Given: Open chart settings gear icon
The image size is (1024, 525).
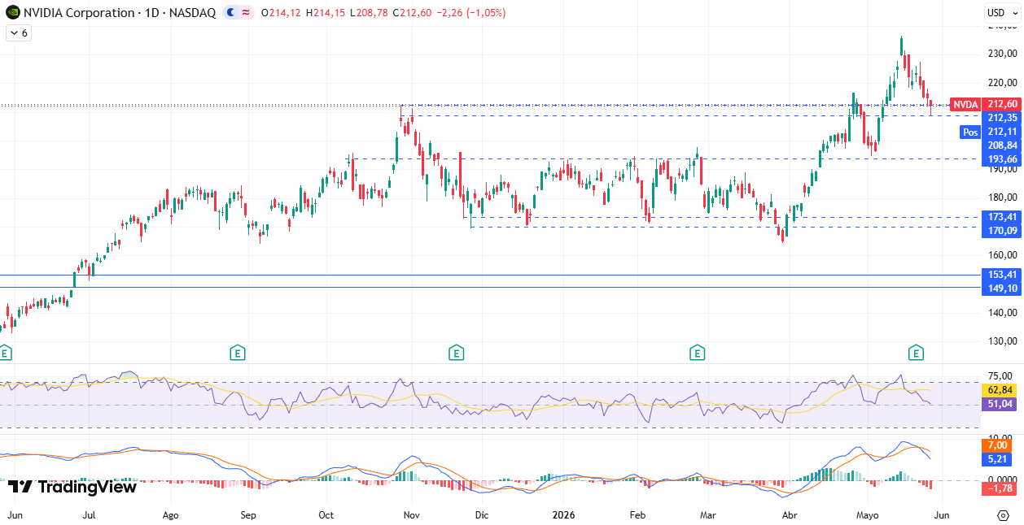Looking at the screenshot, I should click(1003, 515).
